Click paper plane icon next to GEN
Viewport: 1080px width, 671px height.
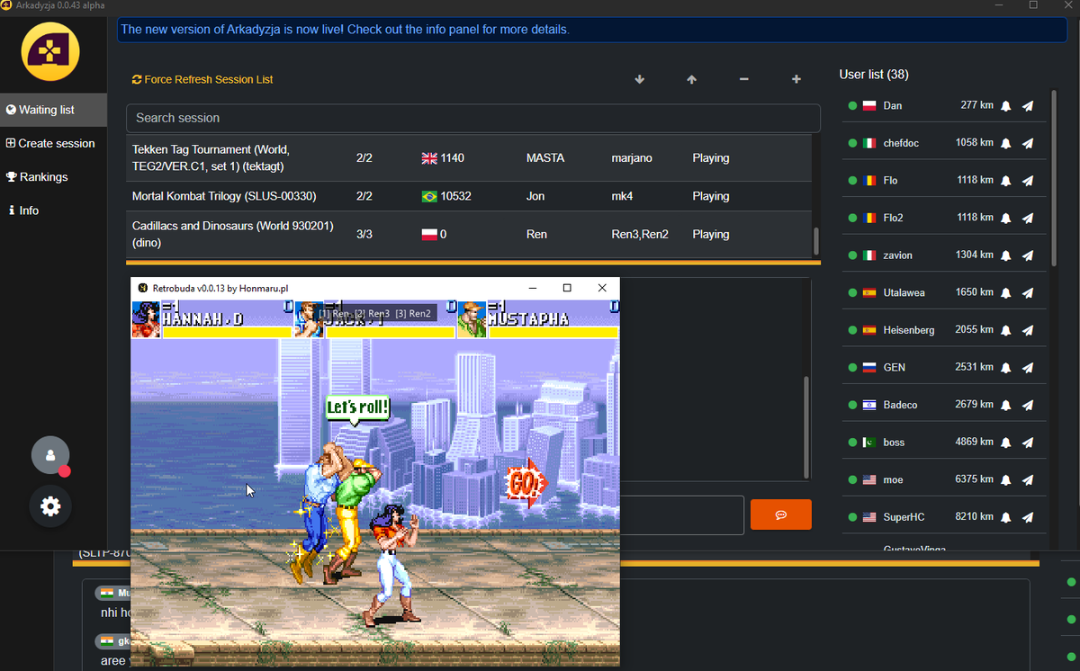point(1028,368)
